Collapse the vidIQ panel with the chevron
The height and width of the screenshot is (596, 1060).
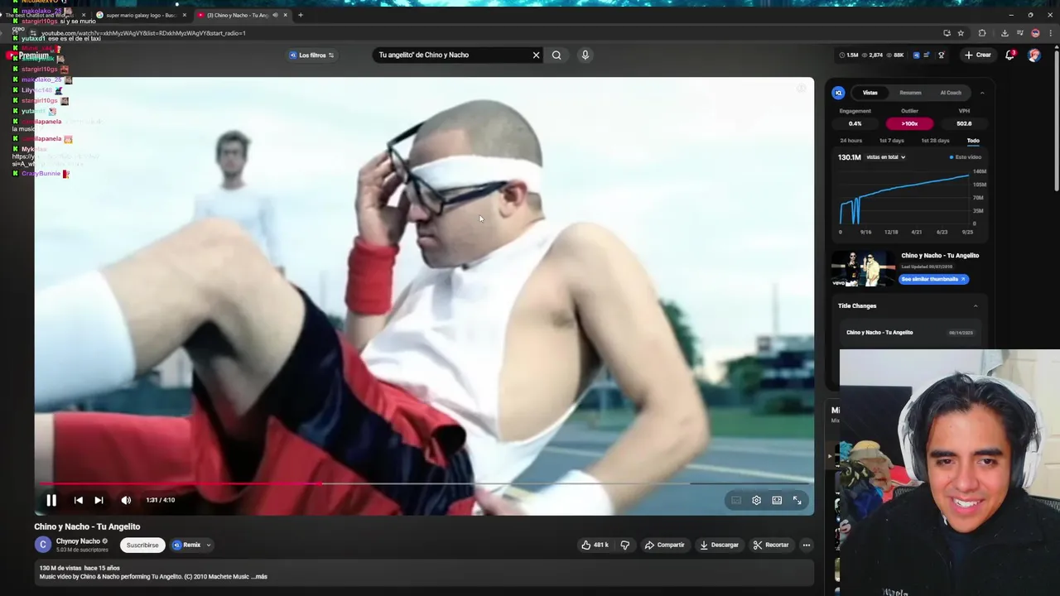coord(982,93)
